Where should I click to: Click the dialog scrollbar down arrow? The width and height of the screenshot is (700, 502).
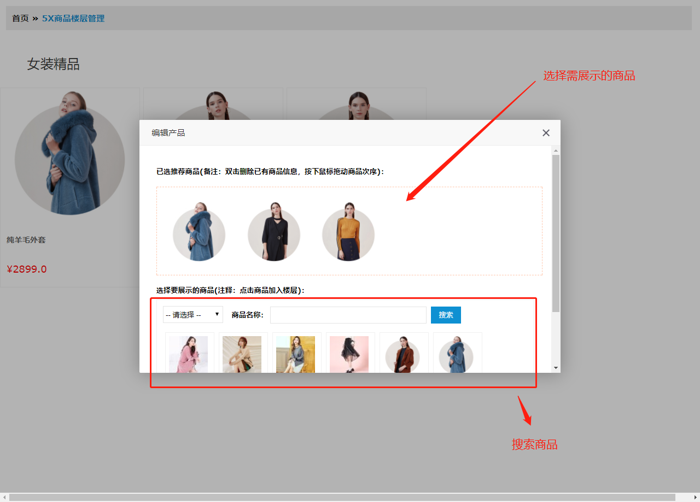click(556, 368)
